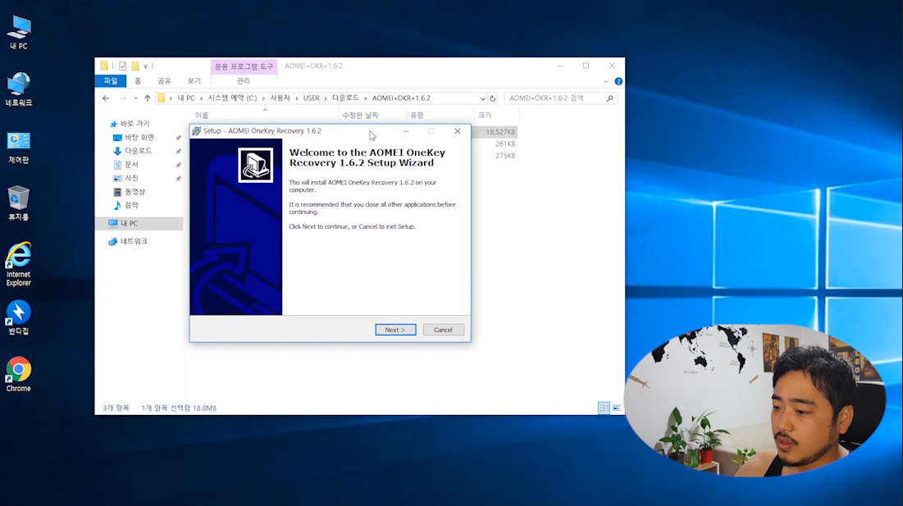Image resolution: width=903 pixels, height=506 pixels.
Task: Expand the ribbon chevron
Action: [606, 81]
